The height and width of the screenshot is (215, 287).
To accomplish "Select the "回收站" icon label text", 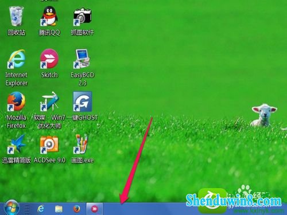I will tap(16, 33).
